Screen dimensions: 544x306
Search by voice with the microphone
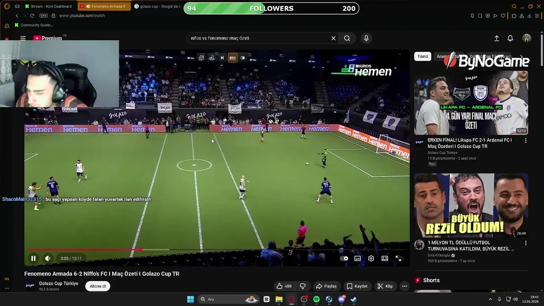point(366,38)
